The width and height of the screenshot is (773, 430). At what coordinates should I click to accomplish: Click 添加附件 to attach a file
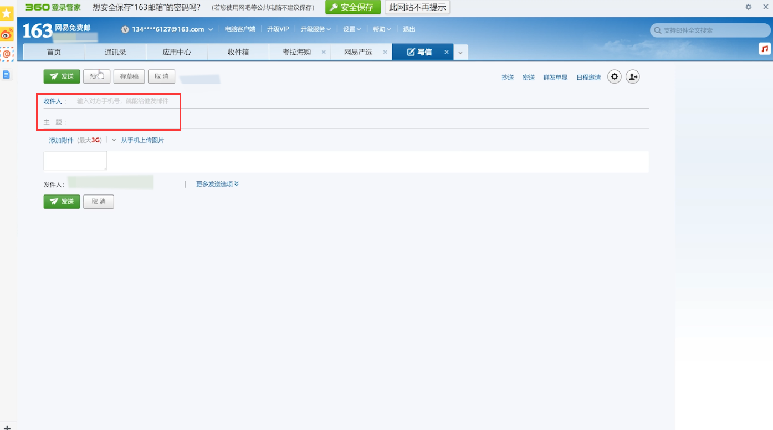click(61, 140)
